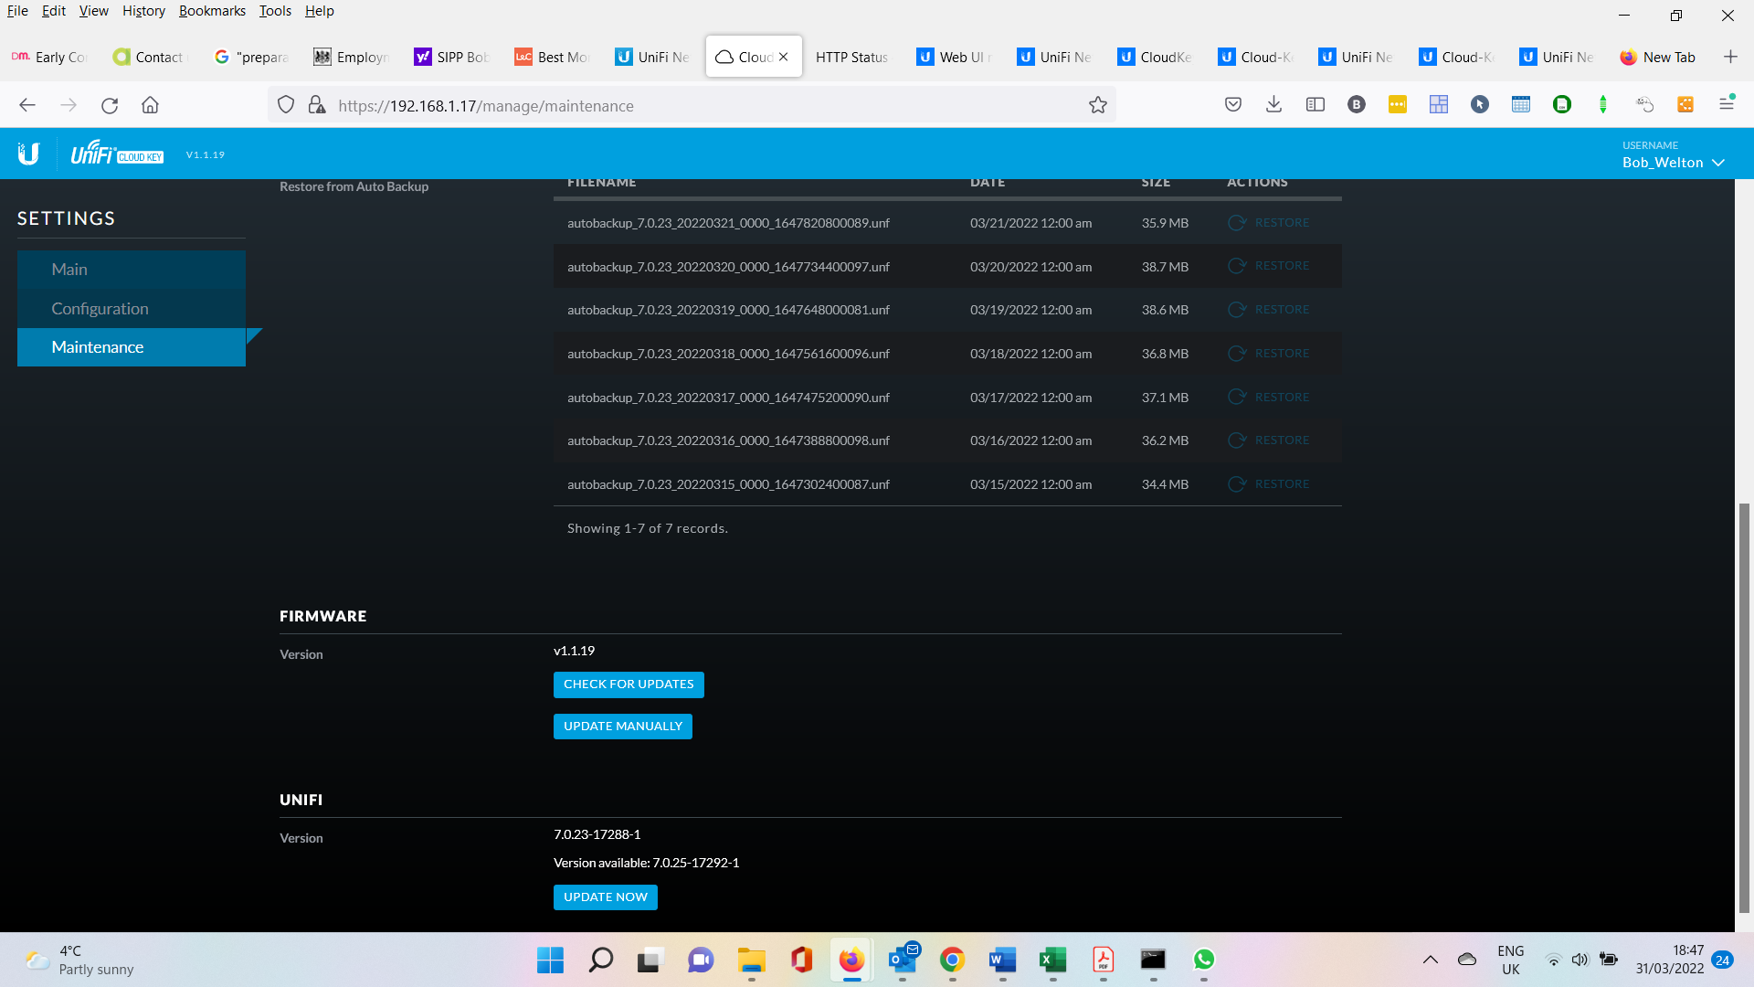Open Excel from the taskbar
Screen dimensions: 1754x987
point(1052,960)
